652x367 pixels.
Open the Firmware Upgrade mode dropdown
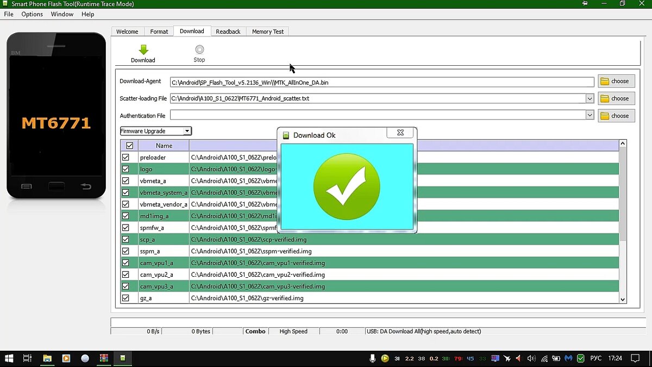point(156,131)
